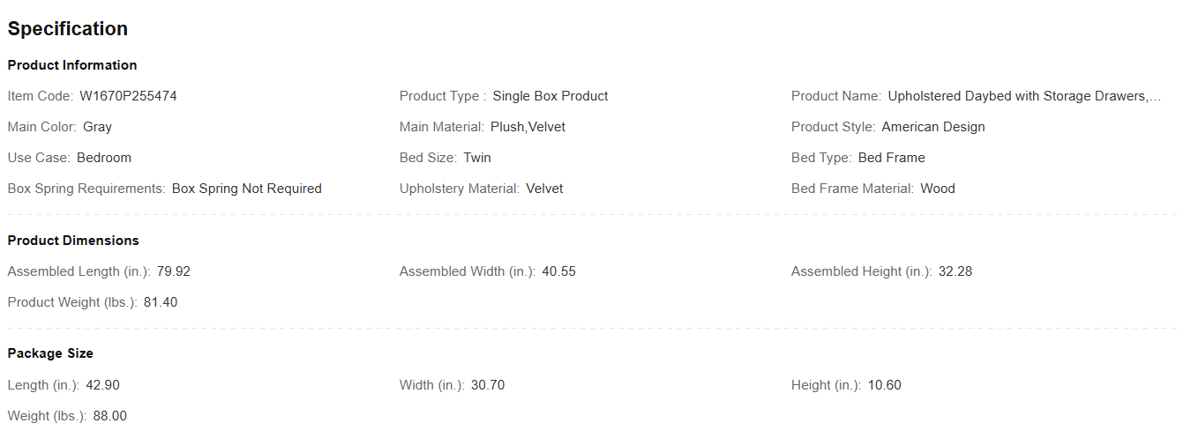Click the Specification heading
Viewport: 1183px width, 438px height.
tap(68, 28)
